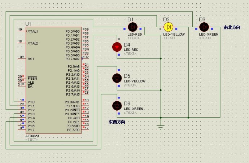
Task: Click the <TEXT> placeholder below AT89C51
Action: click(31, 139)
